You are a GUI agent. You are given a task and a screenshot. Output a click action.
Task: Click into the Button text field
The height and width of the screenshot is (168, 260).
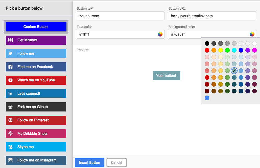click(120, 16)
